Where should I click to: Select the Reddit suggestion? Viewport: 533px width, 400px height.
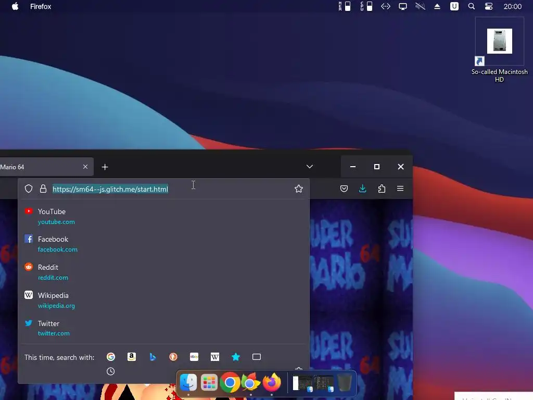tap(163, 272)
